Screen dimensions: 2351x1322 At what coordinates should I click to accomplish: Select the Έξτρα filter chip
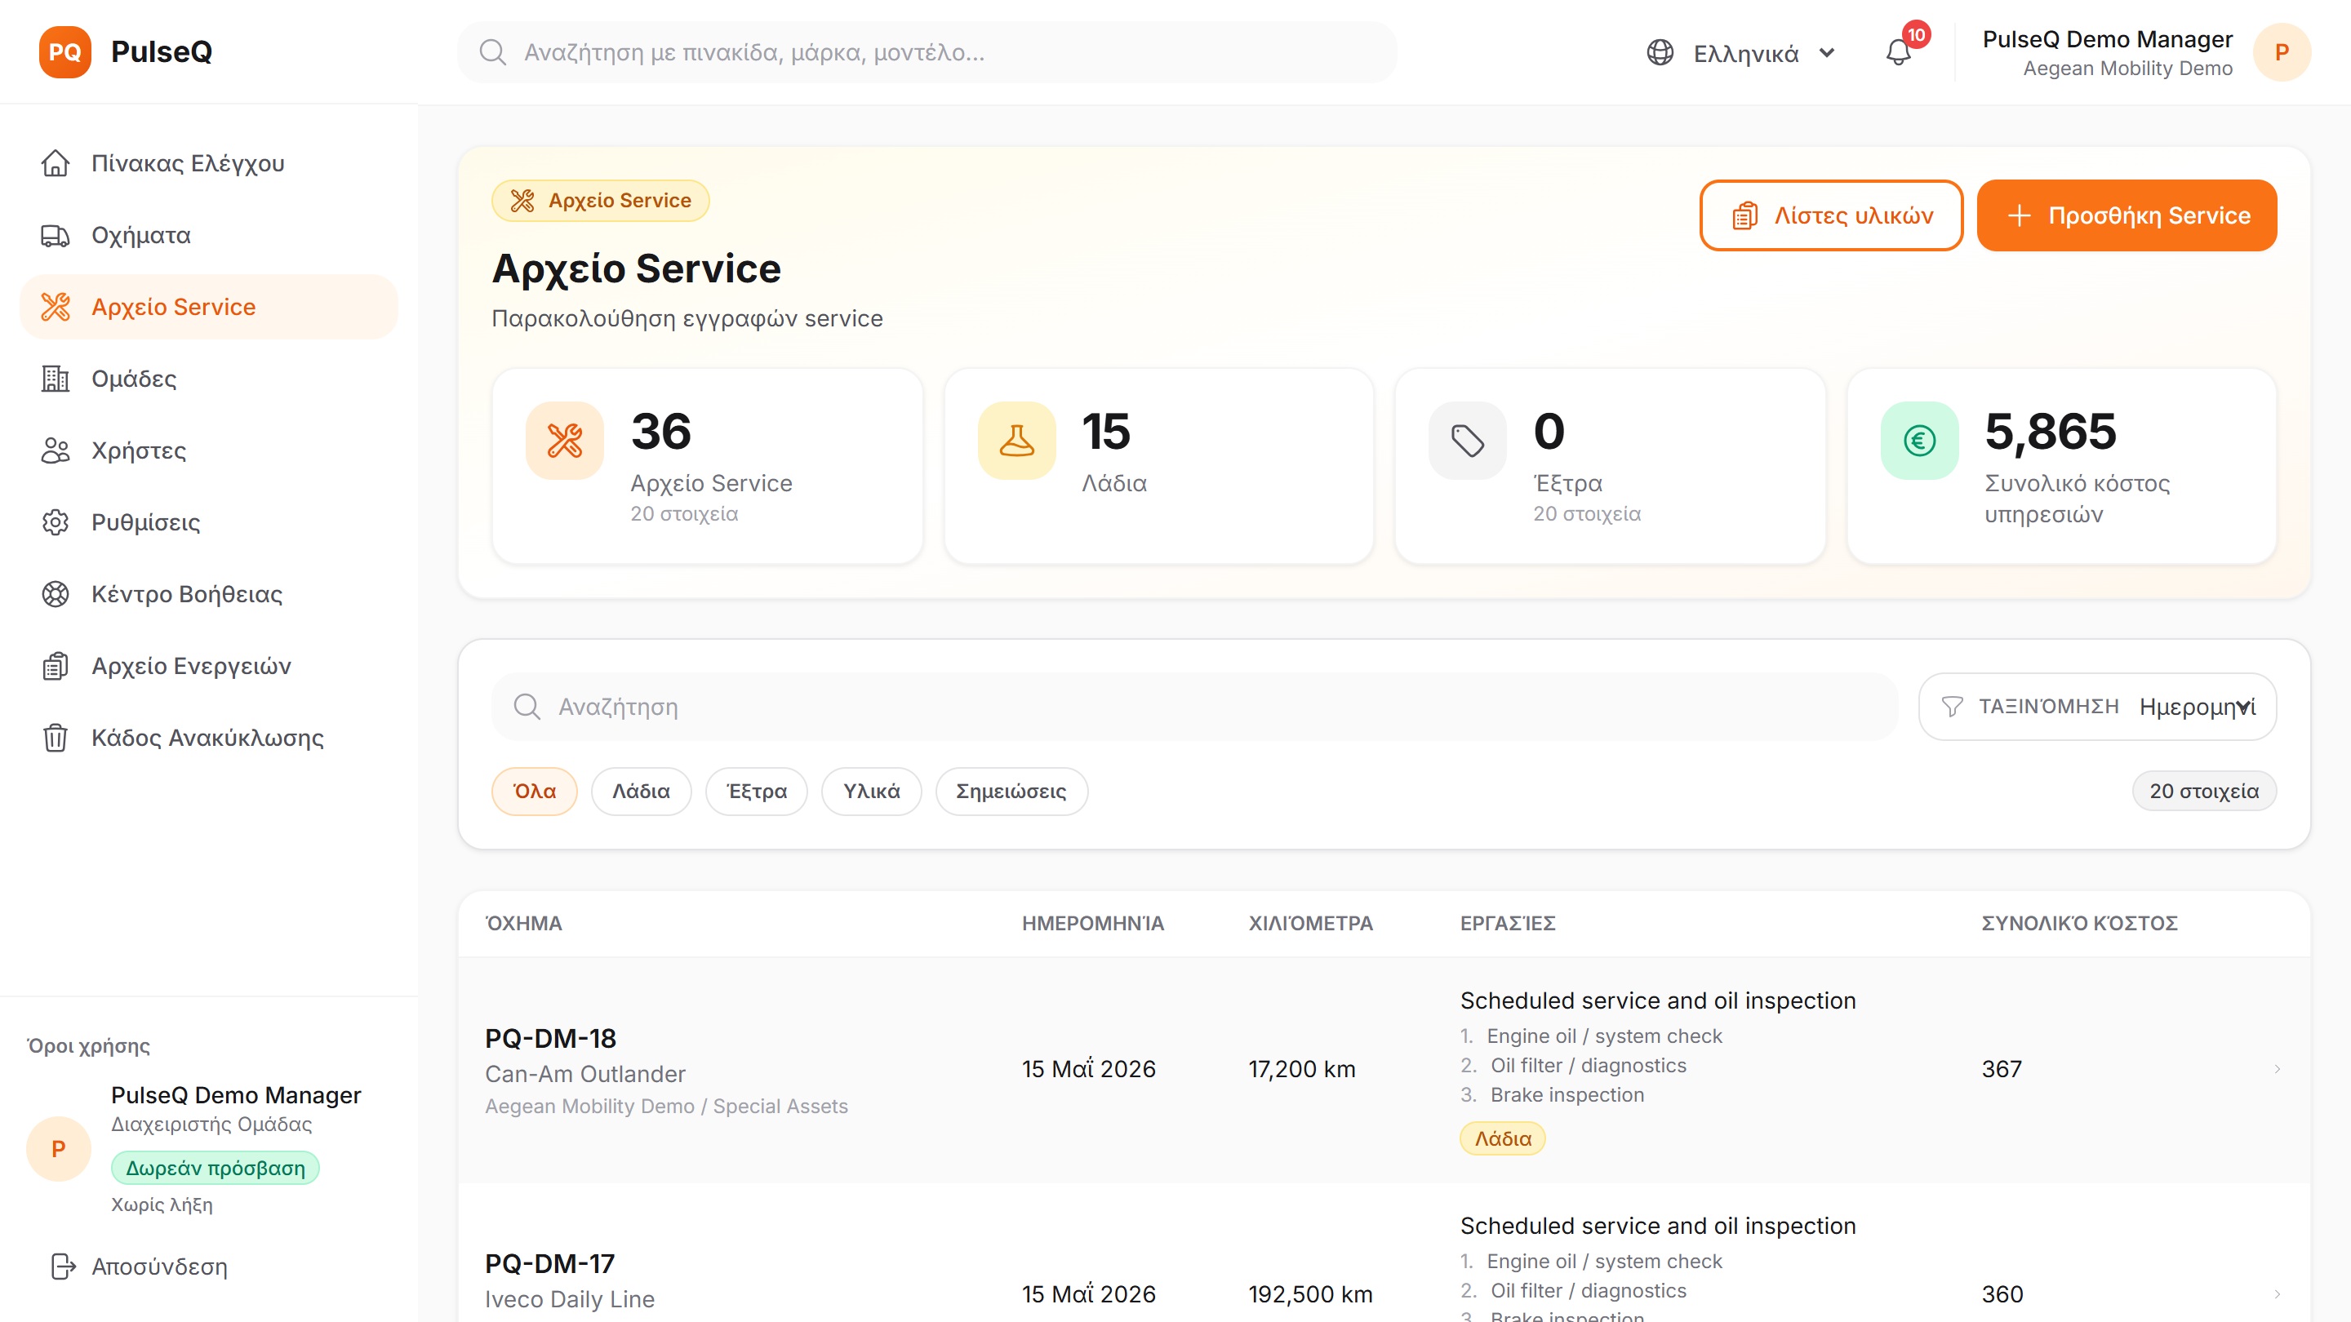[x=757, y=791]
